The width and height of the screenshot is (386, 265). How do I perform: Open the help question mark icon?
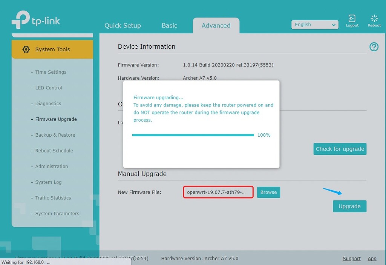pyautogui.click(x=374, y=46)
